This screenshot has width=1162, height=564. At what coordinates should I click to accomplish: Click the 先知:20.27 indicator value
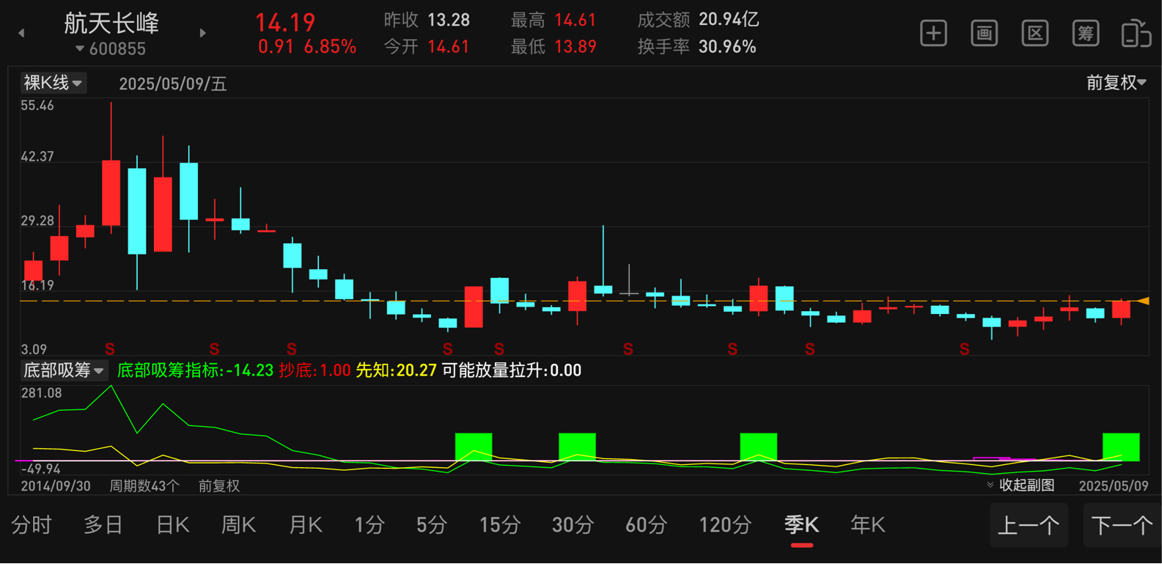396,370
